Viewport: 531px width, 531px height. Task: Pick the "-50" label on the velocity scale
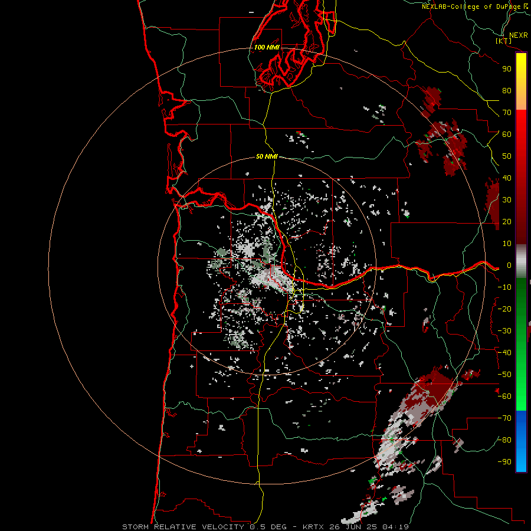coord(504,375)
